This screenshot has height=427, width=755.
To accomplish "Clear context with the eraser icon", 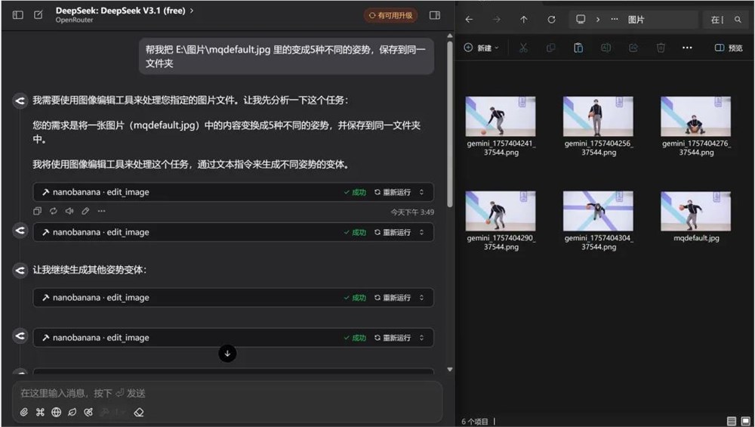I will pos(138,412).
